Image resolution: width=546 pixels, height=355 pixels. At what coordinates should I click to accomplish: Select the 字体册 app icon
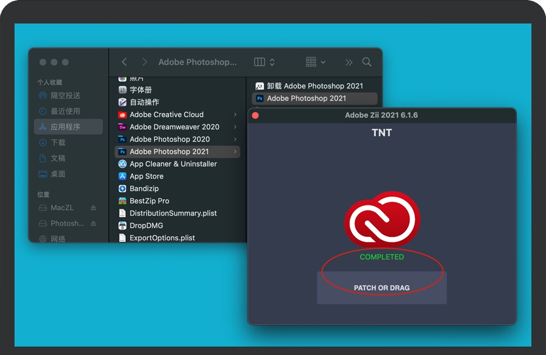(122, 90)
